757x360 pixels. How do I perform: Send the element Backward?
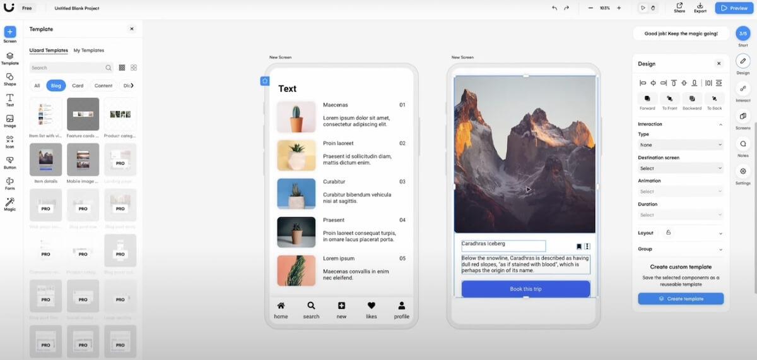692,99
